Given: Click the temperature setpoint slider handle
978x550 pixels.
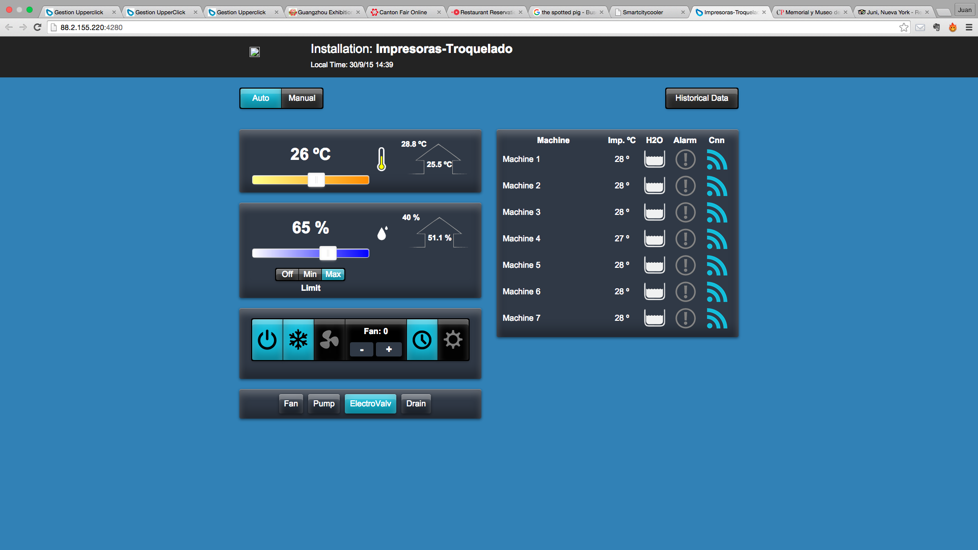Looking at the screenshot, I should coord(316,180).
